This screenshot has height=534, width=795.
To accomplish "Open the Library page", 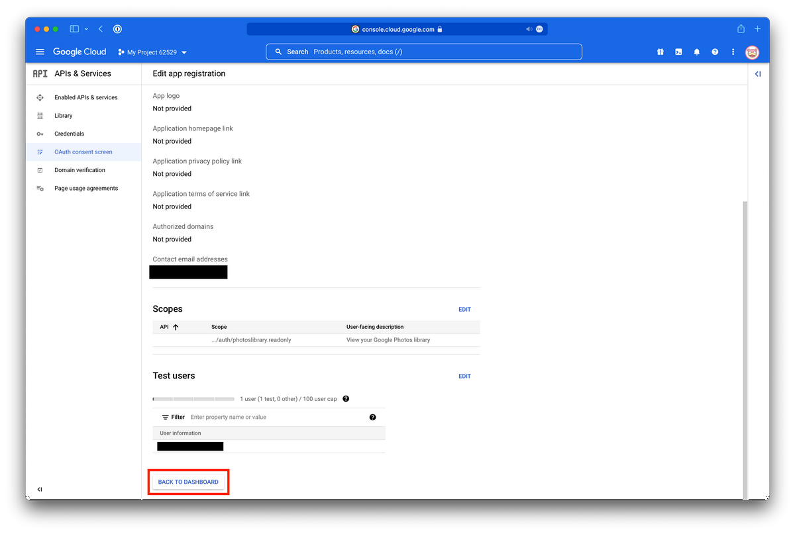I will tap(63, 116).
